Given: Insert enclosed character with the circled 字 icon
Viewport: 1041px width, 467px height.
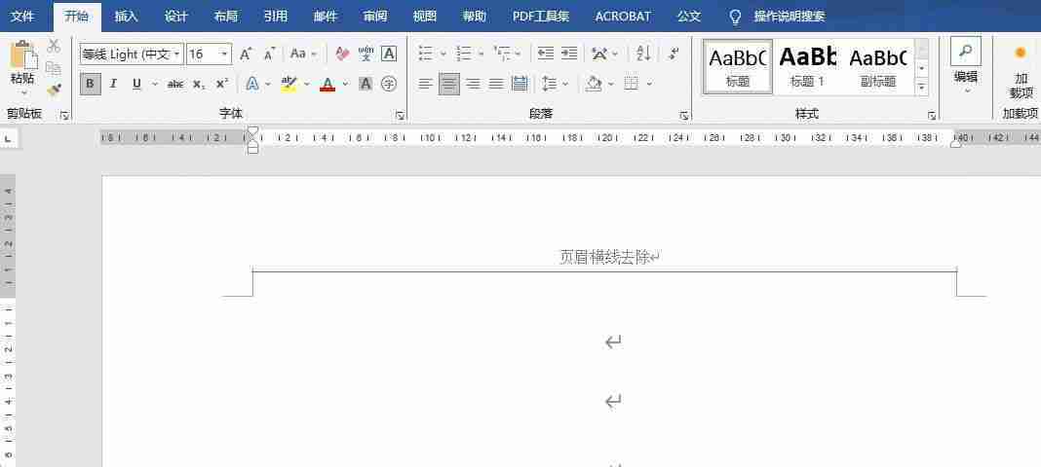Looking at the screenshot, I should (x=389, y=84).
